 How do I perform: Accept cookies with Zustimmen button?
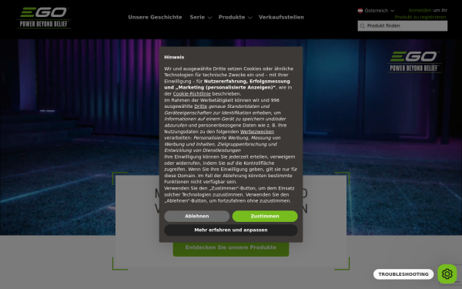(x=265, y=216)
